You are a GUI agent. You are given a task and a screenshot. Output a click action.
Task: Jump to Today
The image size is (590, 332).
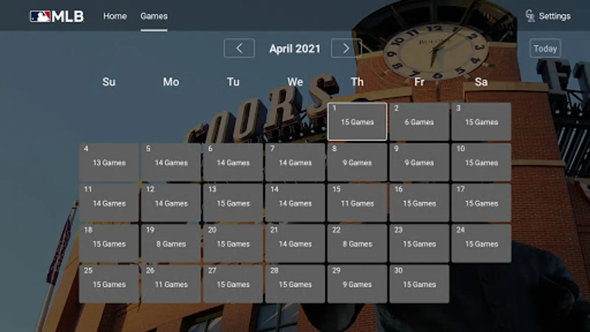[545, 48]
